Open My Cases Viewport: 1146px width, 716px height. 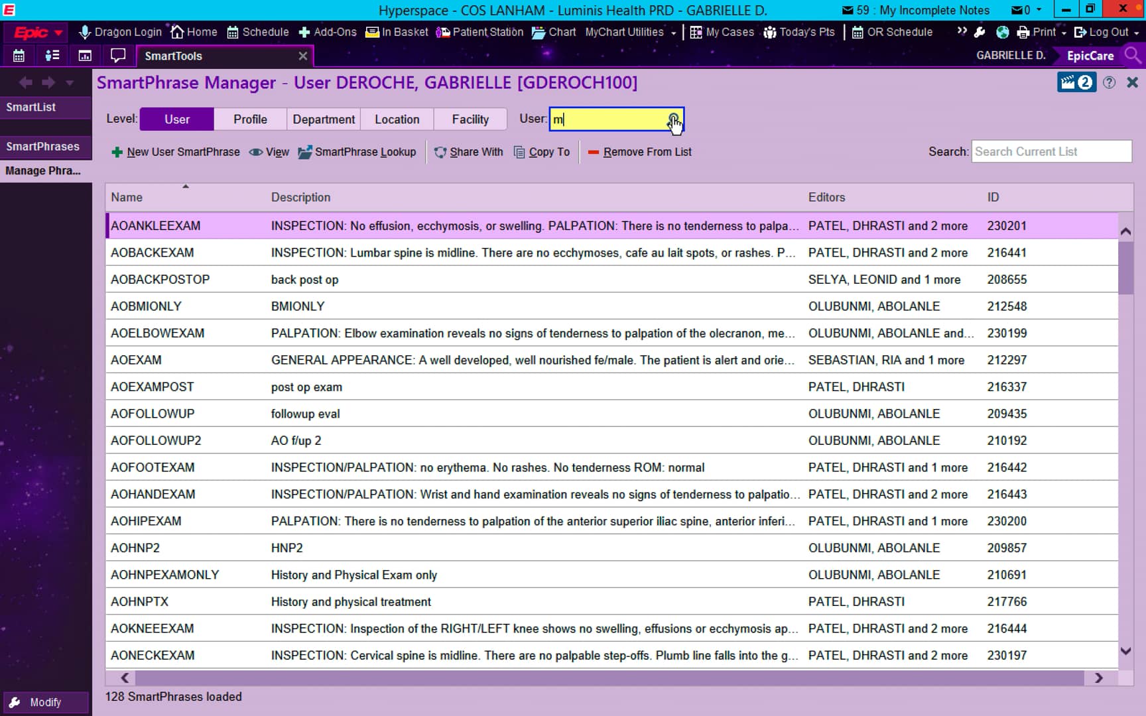point(722,32)
